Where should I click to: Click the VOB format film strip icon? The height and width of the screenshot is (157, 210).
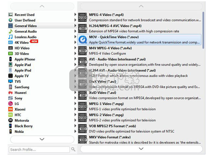click(82, 129)
